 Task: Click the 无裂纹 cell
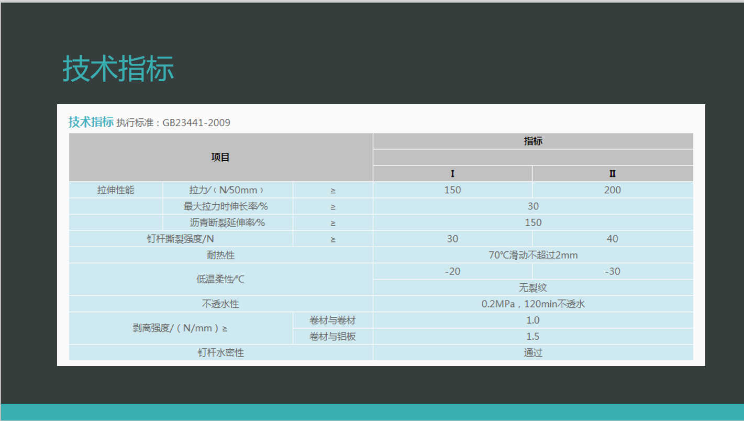(533, 287)
